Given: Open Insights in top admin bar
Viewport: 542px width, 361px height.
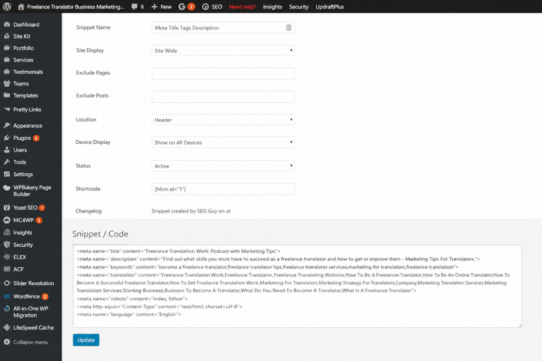Looking at the screenshot, I should [x=272, y=7].
